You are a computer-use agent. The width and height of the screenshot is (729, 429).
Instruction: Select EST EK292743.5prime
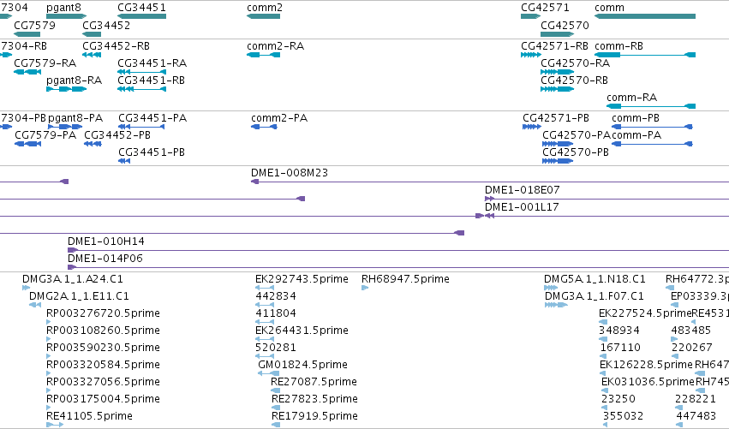click(265, 289)
